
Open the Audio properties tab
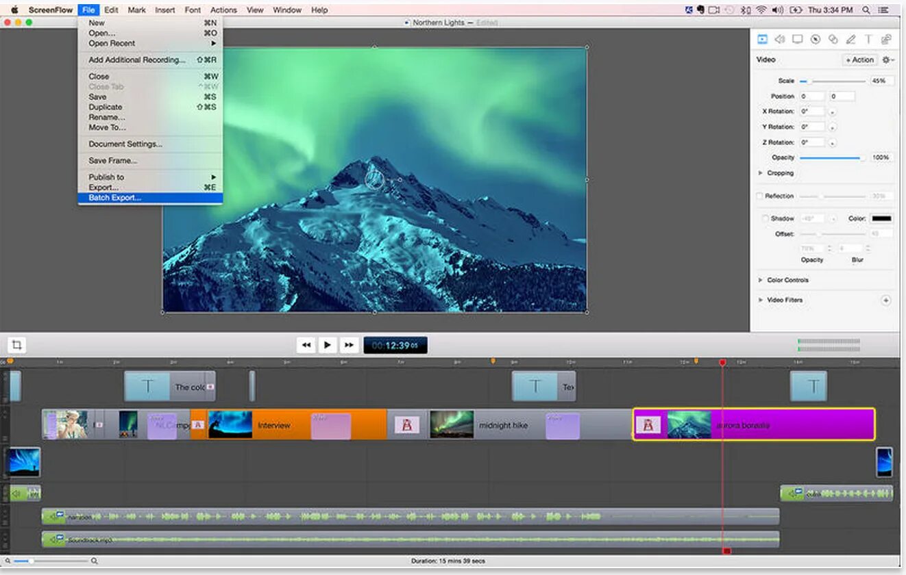tap(780, 39)
